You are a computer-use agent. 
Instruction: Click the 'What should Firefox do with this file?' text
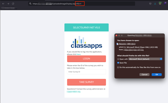pyautogui.click(x=133, y=56)
